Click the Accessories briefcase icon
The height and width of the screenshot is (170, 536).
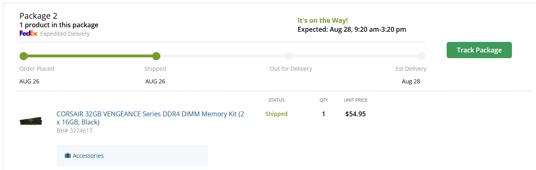pyautogui.click(x=68, y=156)
